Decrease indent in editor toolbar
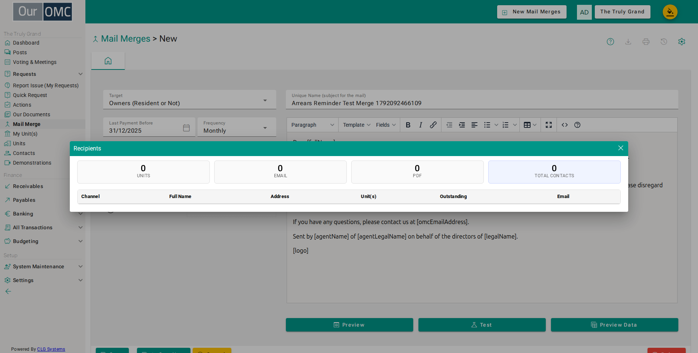 [x=449, y=125]
